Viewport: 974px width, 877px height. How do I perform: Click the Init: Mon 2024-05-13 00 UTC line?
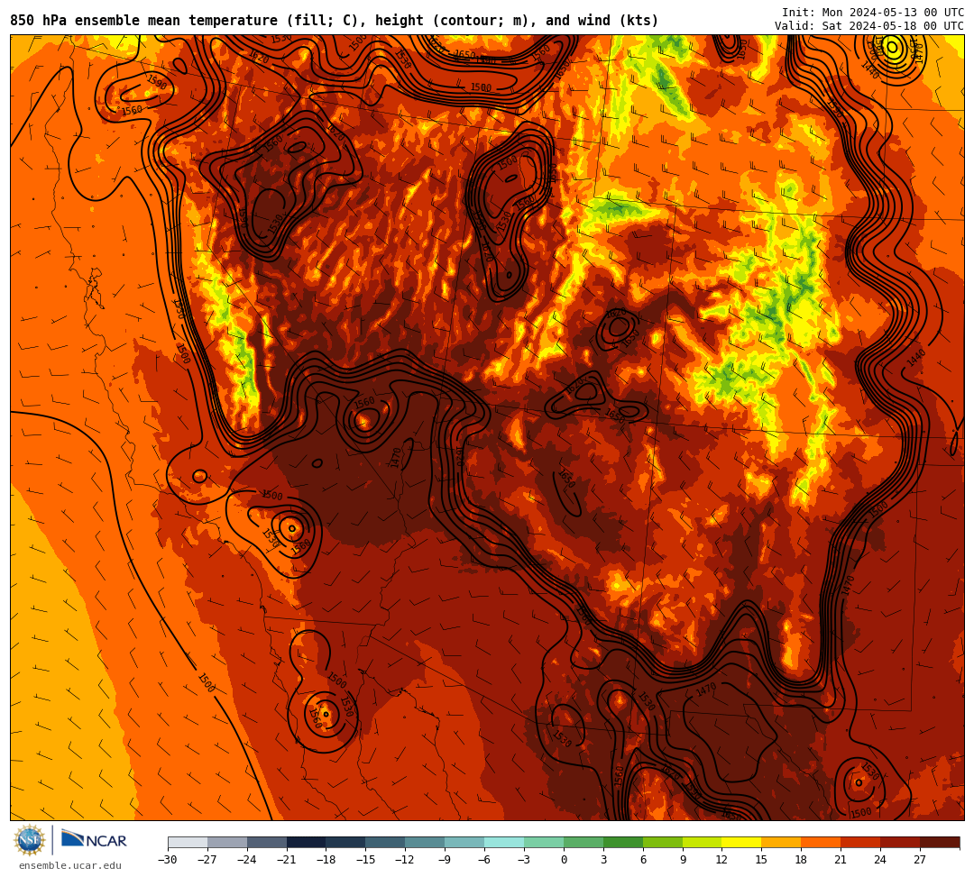tap(873, 13)
